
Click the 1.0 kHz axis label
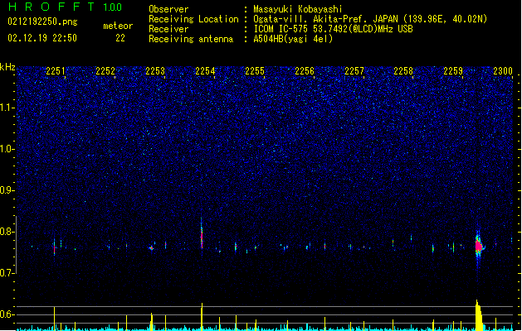point(7,149)
